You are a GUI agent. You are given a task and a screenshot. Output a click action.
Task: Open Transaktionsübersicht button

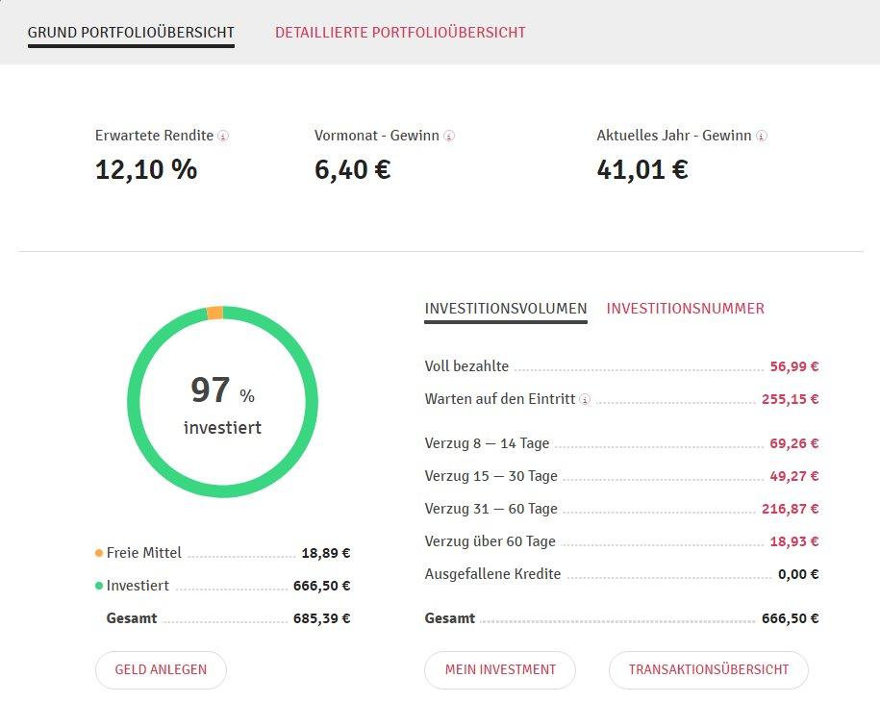(708, 670)
